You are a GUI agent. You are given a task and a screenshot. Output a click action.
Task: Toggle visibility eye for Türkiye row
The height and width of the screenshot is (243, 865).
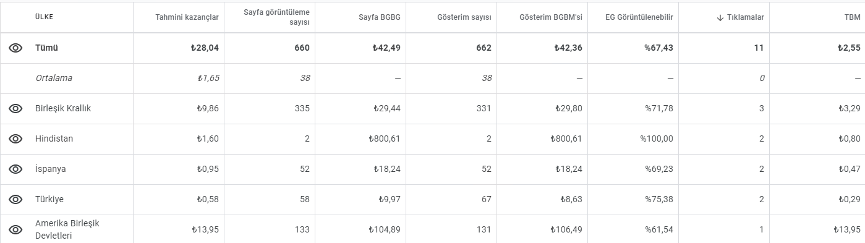[15, 200]
